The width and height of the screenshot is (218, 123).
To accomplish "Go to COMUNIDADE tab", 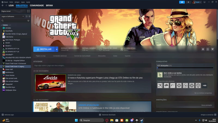I will (x=37, y=5).
